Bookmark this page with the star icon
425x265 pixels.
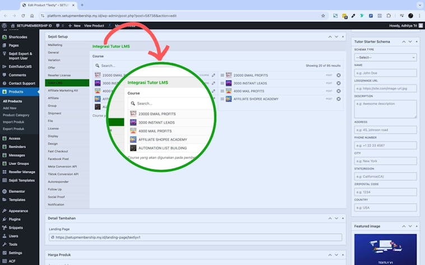[x=323, y=16]
